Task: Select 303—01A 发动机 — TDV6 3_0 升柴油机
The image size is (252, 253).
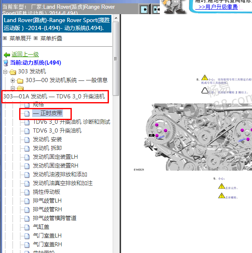Action: point(54,96)
